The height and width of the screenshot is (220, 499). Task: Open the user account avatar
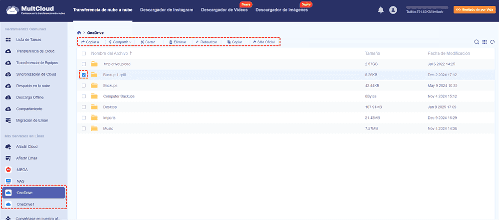[x=393, y=10]
